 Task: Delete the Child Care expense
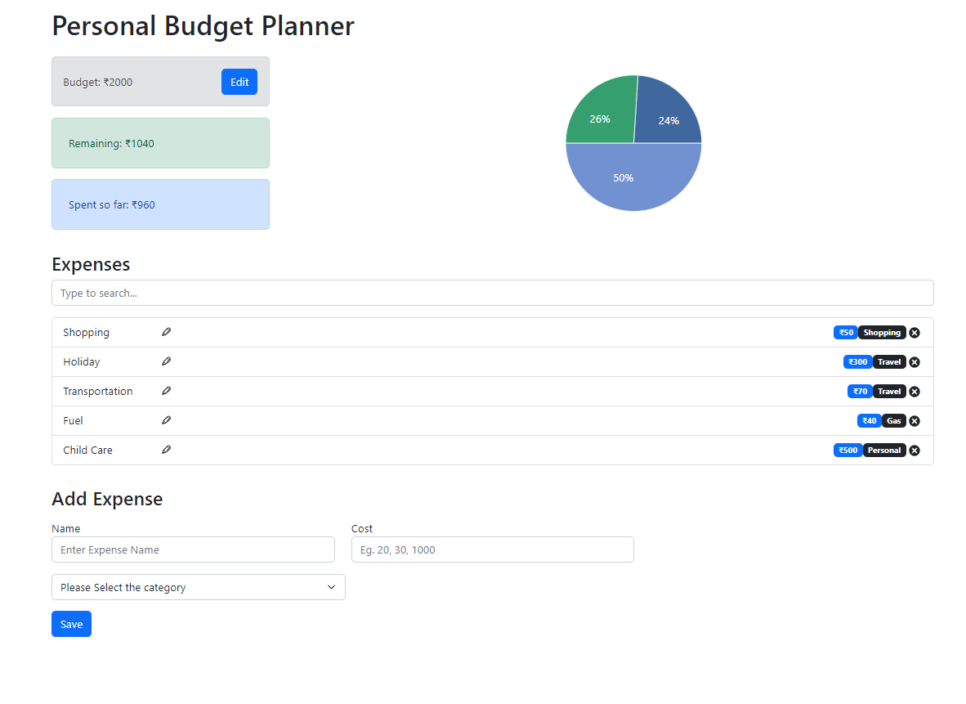[x=914, y=450]
